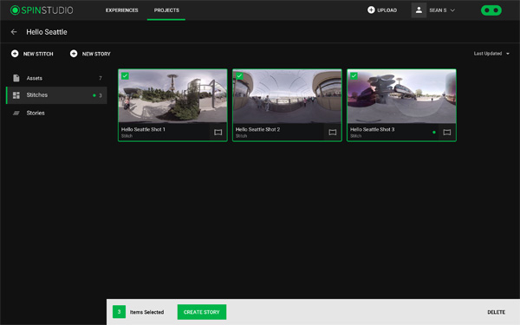Uncheck Hello Seattle Shot 1 checkbox
The width and height of the screenshot is (520, 325).
(125, 76)
